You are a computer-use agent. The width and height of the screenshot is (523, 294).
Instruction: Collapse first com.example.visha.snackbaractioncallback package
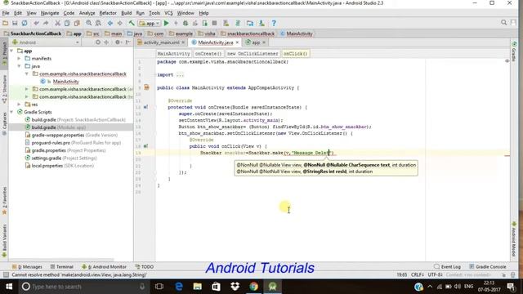pyautogui.click(x=27, y=73)
